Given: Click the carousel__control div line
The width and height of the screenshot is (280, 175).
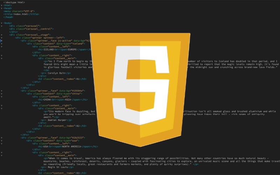Looking at the screenshot, I should [31, 29].
